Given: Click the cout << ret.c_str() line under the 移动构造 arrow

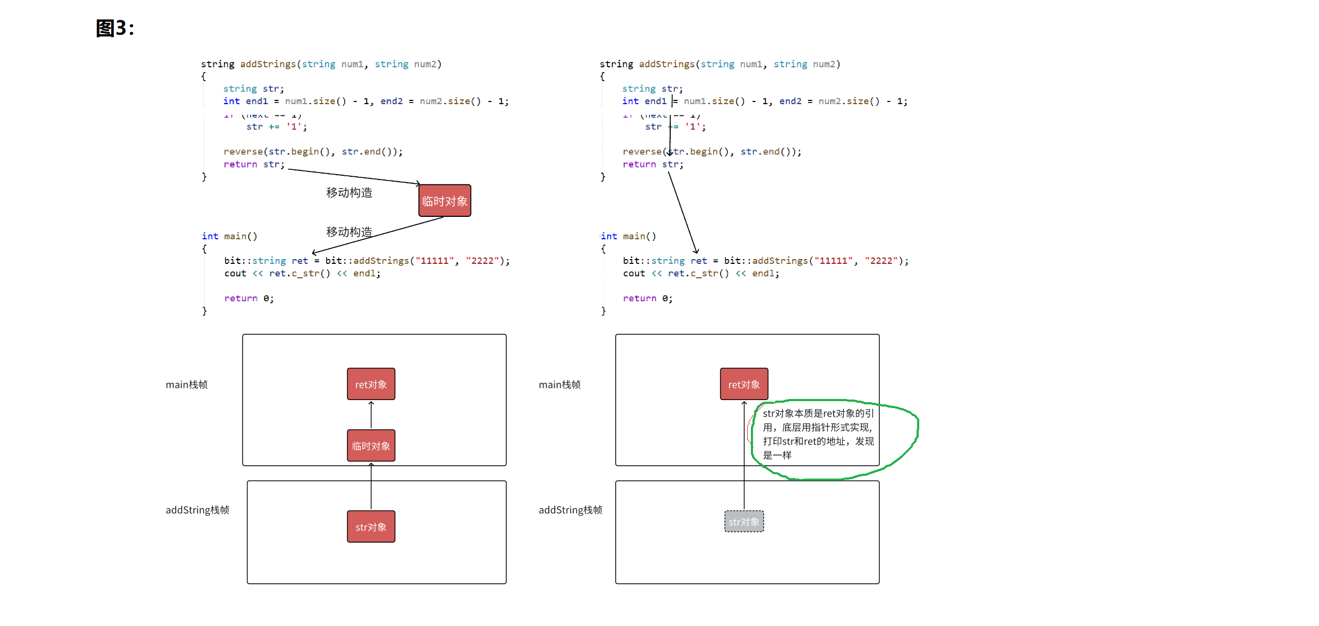Looking at the screenshot, I should 302,273.
